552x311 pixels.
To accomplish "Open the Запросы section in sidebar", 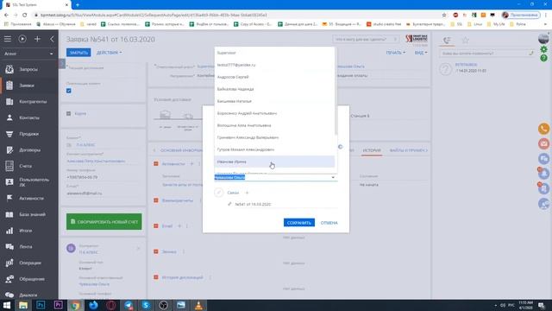I will coord(28,69).
